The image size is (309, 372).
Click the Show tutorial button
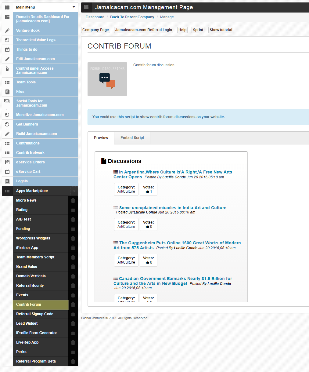[x=221, y=30]
